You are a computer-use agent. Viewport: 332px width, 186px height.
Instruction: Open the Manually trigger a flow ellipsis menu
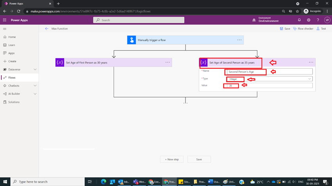239,40
